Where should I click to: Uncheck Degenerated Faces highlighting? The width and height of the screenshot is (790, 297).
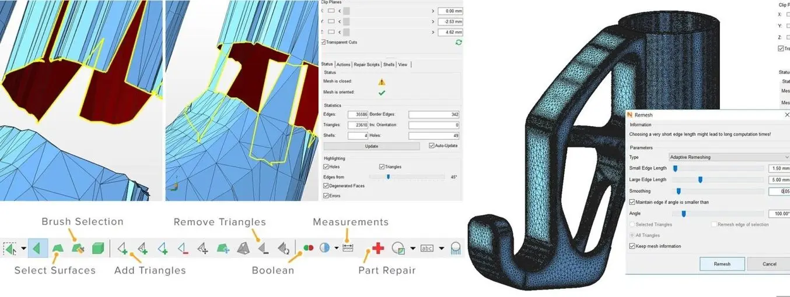pos(324,186)
